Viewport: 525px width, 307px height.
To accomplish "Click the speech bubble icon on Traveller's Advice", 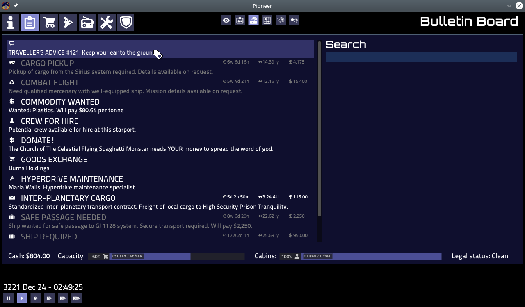I will (12, 43).
